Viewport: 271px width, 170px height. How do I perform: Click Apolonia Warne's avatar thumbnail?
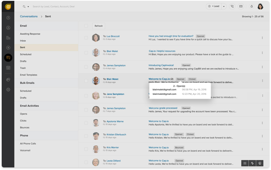(96, 123)
